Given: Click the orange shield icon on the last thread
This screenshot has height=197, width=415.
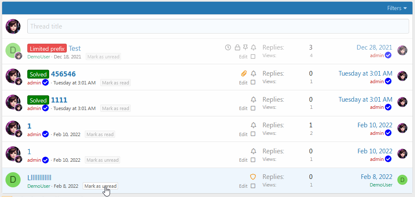Looking at the screenshot, I should tap(253, 177).
